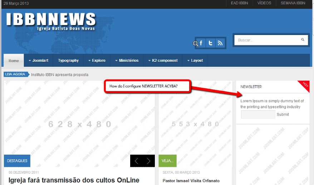The height and width of the screenshot is (185, 314).
Task: Click the newsletter email input field
Action: pyautogui.click(x=258, y=114)
